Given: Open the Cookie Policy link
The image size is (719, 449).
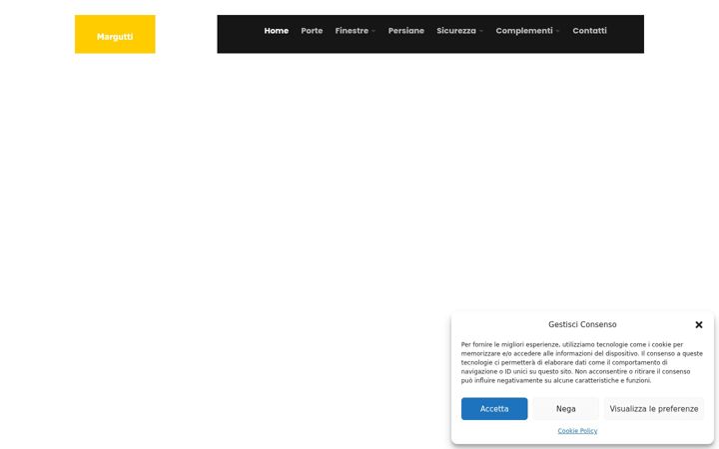Looking at the screenshot, I should point(577,431).
